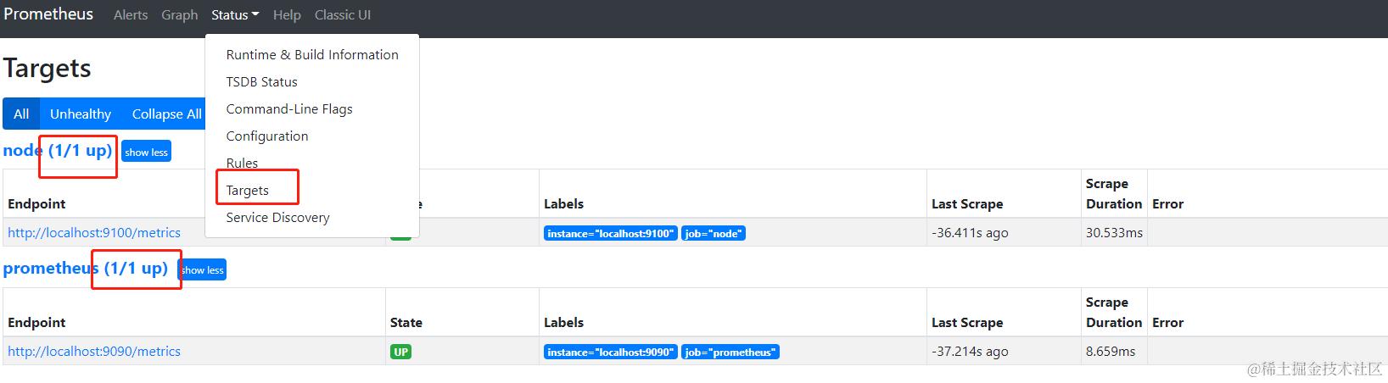Screen dimensions: 1388x383
Task: Click Scrape Duration header in node table
Action: pos(1114,194)
